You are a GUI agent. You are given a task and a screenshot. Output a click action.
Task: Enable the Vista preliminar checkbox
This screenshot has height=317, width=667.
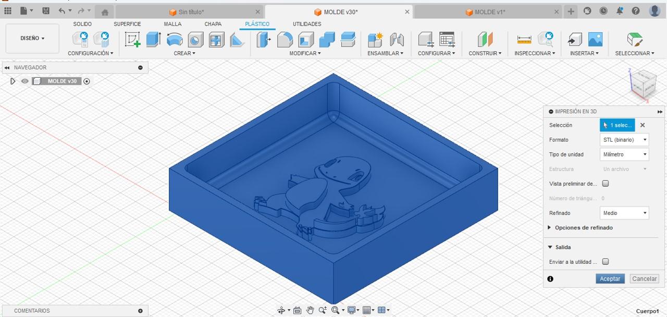606,184
